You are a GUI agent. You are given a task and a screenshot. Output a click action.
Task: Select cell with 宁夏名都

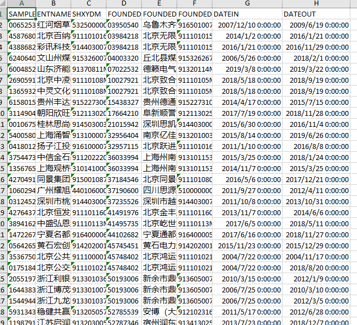(x=54, y=235)
